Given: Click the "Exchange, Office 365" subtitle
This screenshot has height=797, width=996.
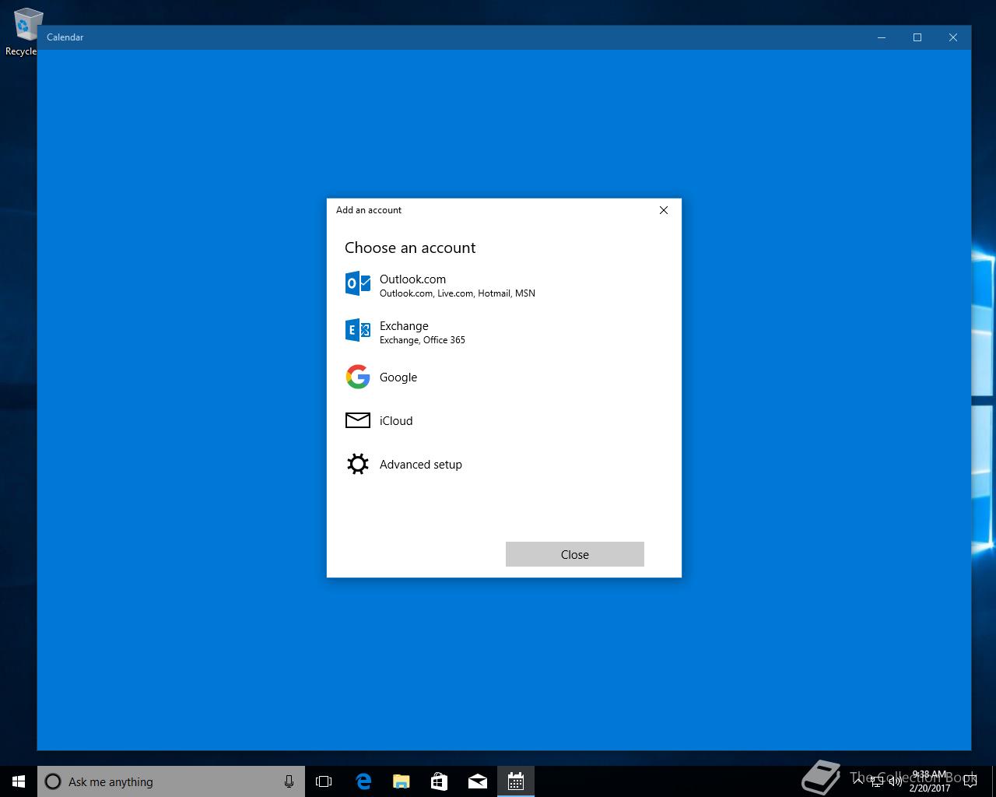Looking at the screenshot, I should tap(423, 340).
